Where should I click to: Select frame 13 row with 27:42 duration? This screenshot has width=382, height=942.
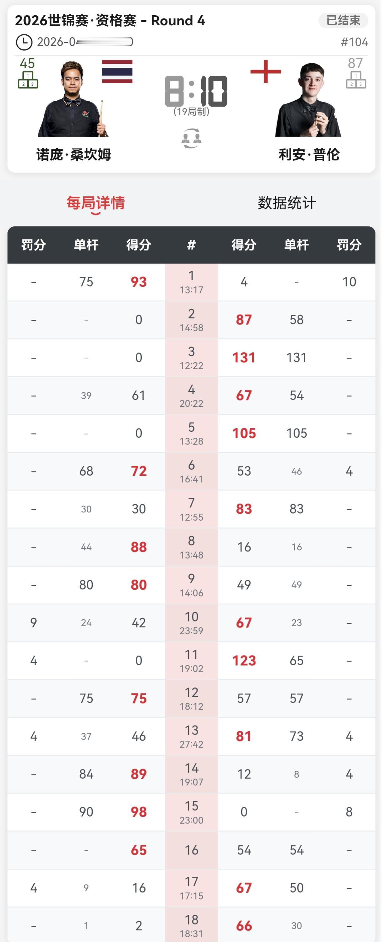191,737
